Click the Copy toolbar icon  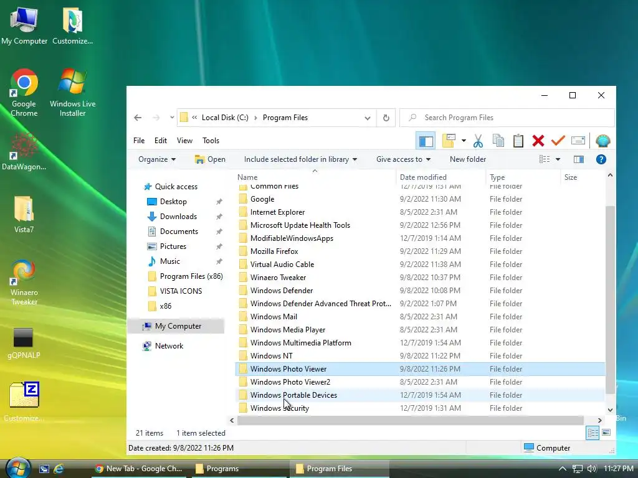click(x=498, y=141)
